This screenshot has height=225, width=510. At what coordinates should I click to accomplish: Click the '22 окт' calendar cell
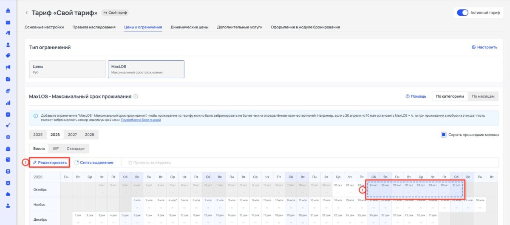[350, 189]
